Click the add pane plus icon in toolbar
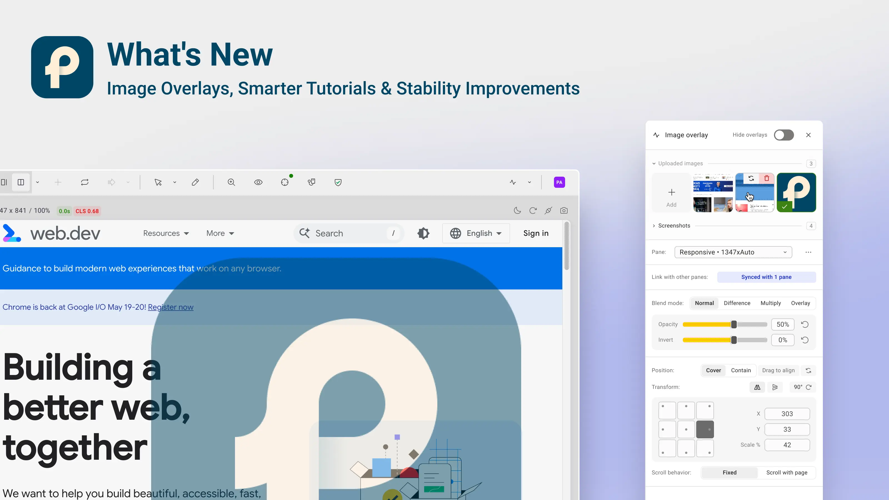The image size is (889, 500). point(58,182)
